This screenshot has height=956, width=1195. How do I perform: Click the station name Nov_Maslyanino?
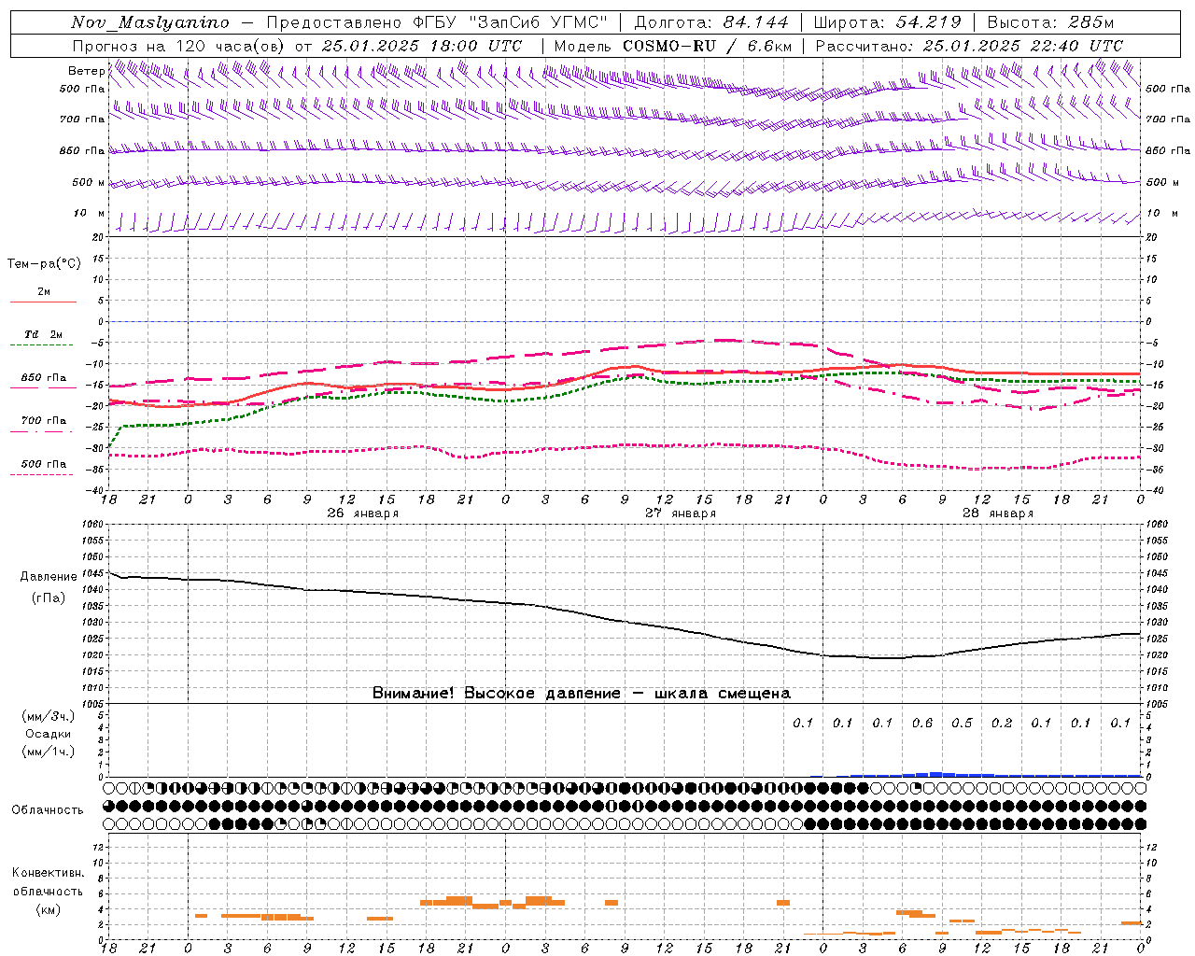[150, 22]
